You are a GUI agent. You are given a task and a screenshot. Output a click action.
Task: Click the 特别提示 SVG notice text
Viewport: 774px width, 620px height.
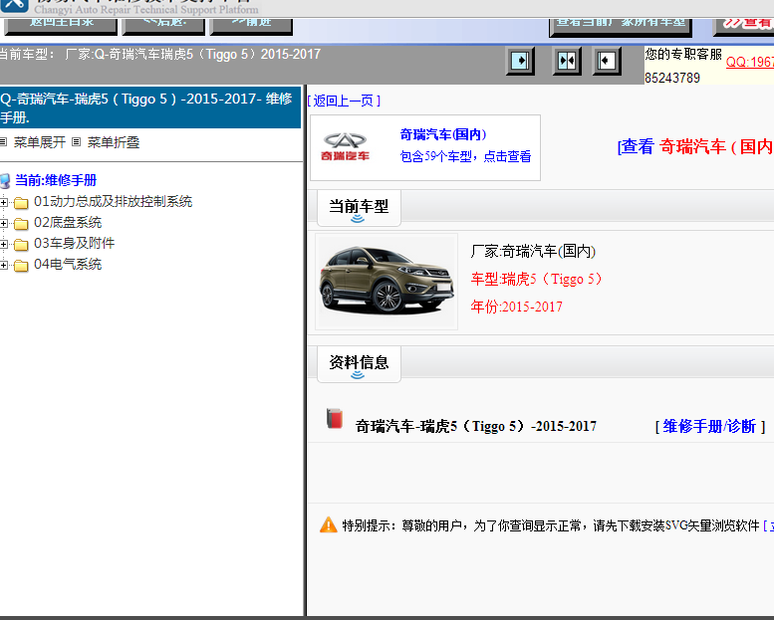(551, 525)
